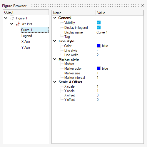Click the XY Plot curve icon
This screenshot has height=147, width=147.
click(18, 24)
